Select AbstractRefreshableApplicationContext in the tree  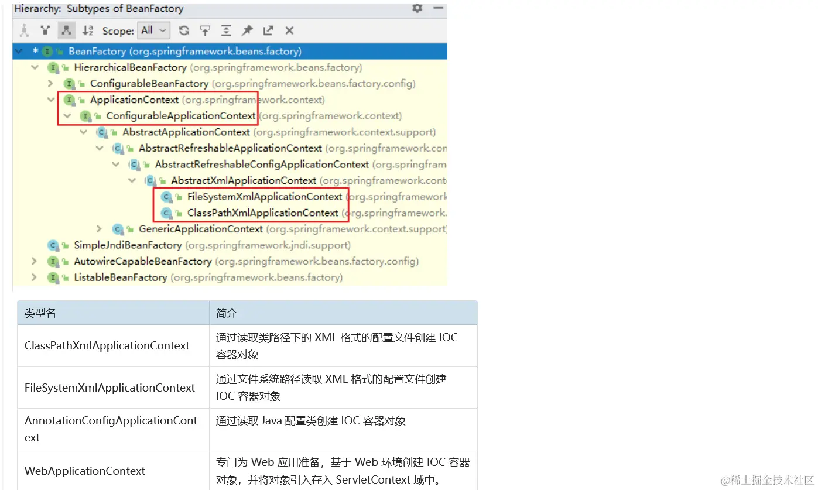point(230,148)
